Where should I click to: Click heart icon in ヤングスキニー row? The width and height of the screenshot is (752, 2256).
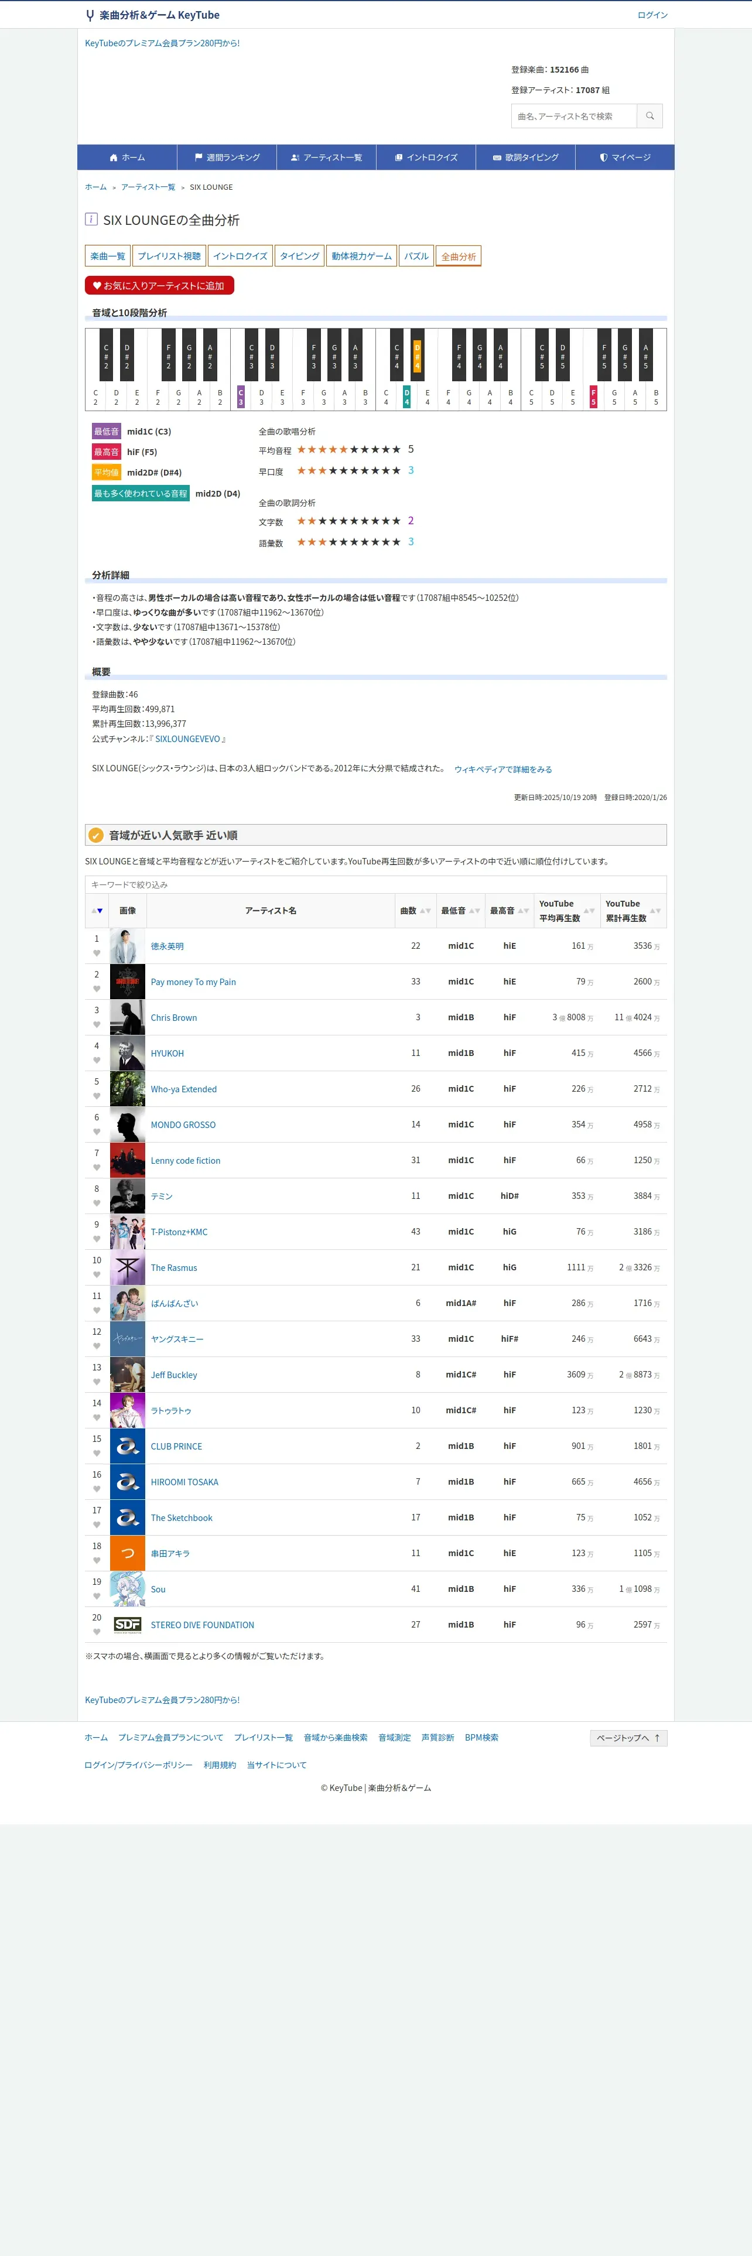point(96,1347)
